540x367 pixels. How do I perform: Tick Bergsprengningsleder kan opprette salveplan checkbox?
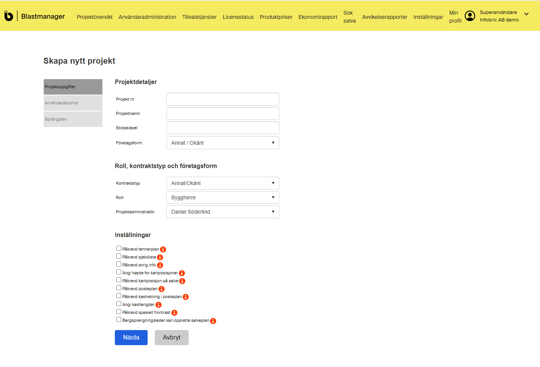pos(119,320)
